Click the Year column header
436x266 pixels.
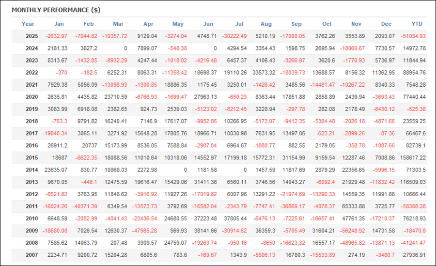pos(28,24)
